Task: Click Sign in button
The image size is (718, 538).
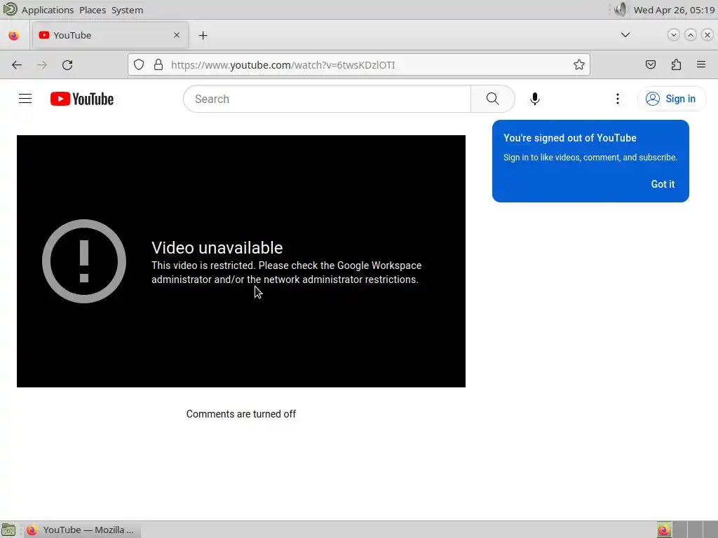Action: point(671,99)
